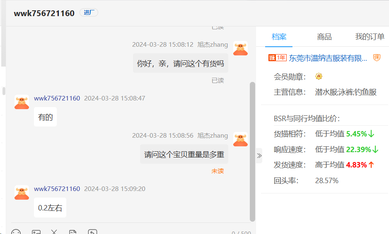Open the 我的订单 tab
Screen dimensions: 389x234
(x=370, y=37)
